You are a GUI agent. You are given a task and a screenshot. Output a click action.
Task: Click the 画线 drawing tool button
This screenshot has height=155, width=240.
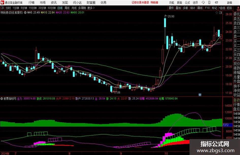(200, 8)
